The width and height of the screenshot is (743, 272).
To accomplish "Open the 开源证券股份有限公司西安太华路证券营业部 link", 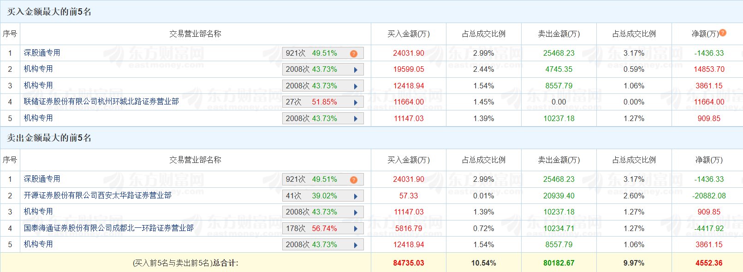I will tap(97, 195).
